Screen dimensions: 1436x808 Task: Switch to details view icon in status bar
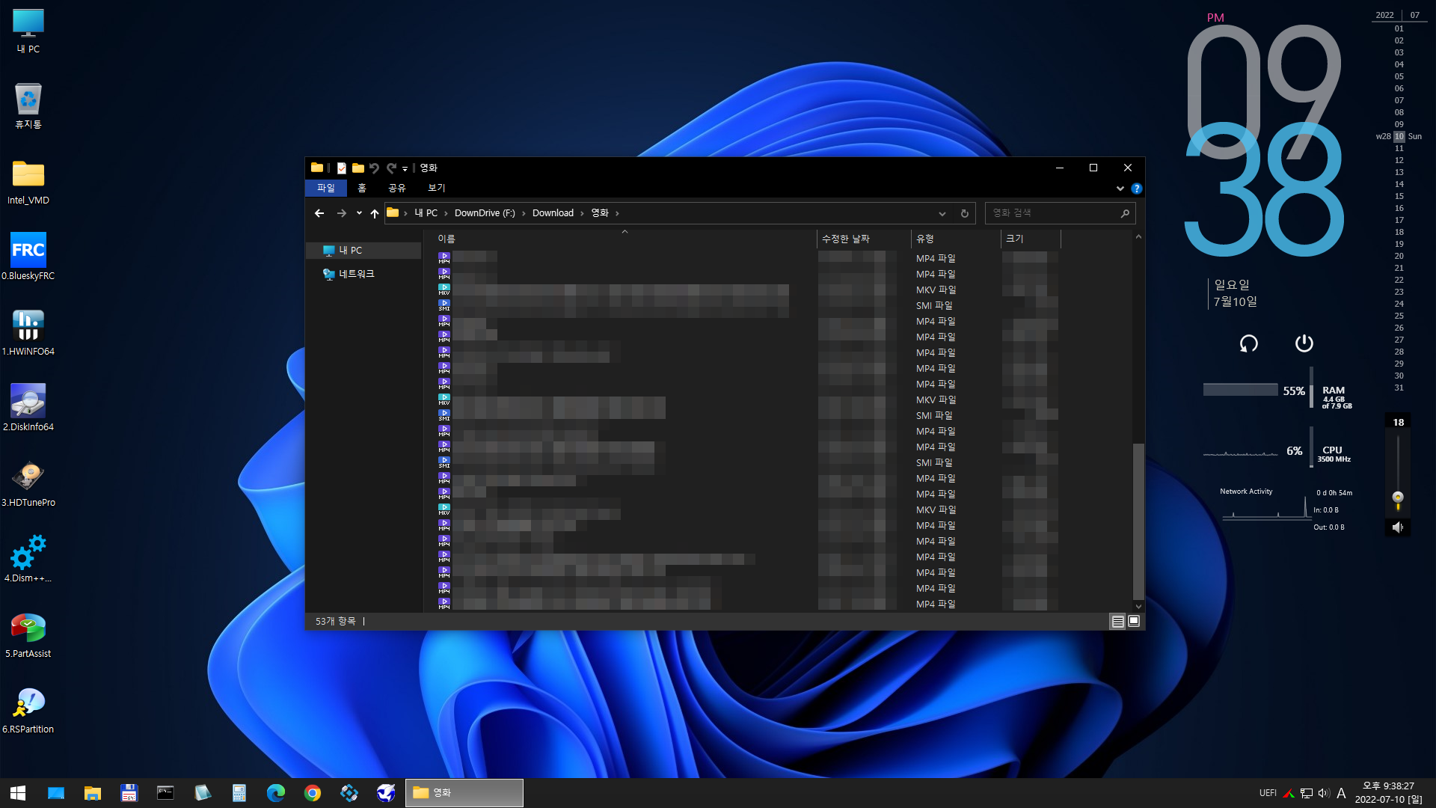coord(1117,621)
